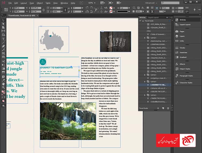The image size is (202, 153).
Task: Open the Window menu
Action: [x=64, y=3]
